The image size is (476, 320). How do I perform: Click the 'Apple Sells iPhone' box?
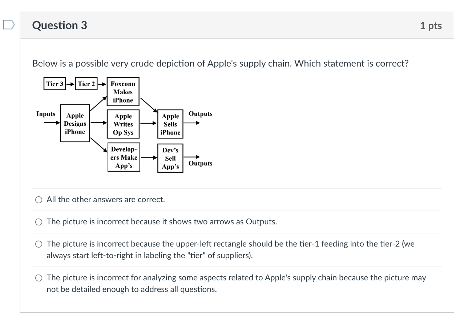(x=170, y=124)
